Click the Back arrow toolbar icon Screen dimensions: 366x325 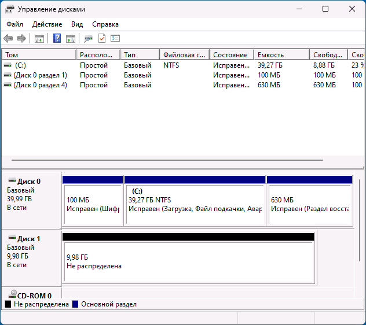coord(8,39)
